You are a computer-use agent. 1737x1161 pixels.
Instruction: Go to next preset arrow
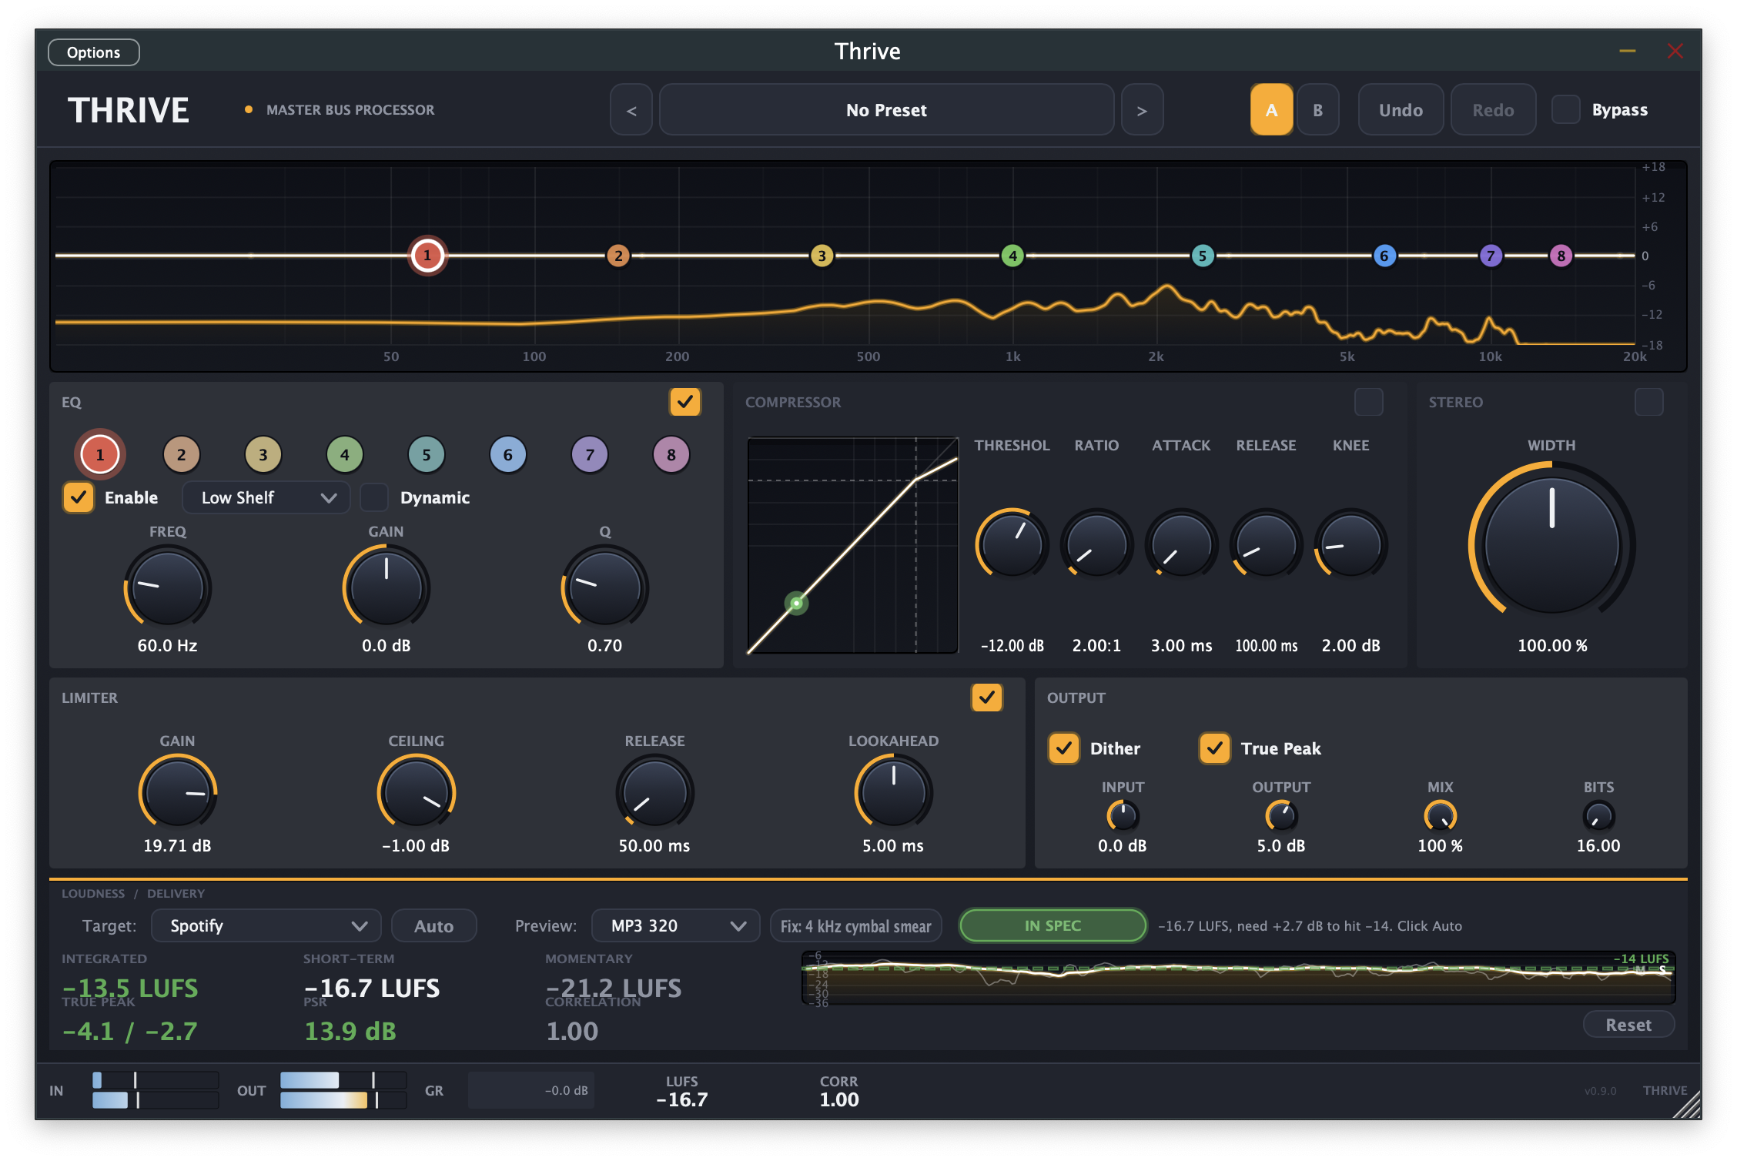coord(1142,110)
